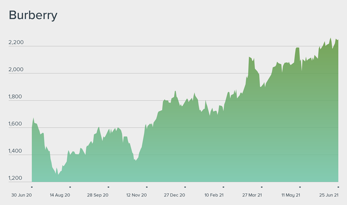Image resolution: width=347 pixels, height=205 pixels.
Task: Select the 25 Jun 21 date label
Action: coord(327,194)
